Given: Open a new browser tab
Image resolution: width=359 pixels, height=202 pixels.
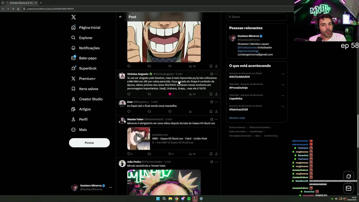Looking at the screenshot, I should pos(41,3).
